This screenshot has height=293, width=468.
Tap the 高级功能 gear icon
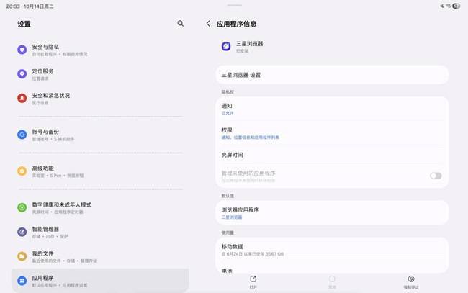pos(22,171)
